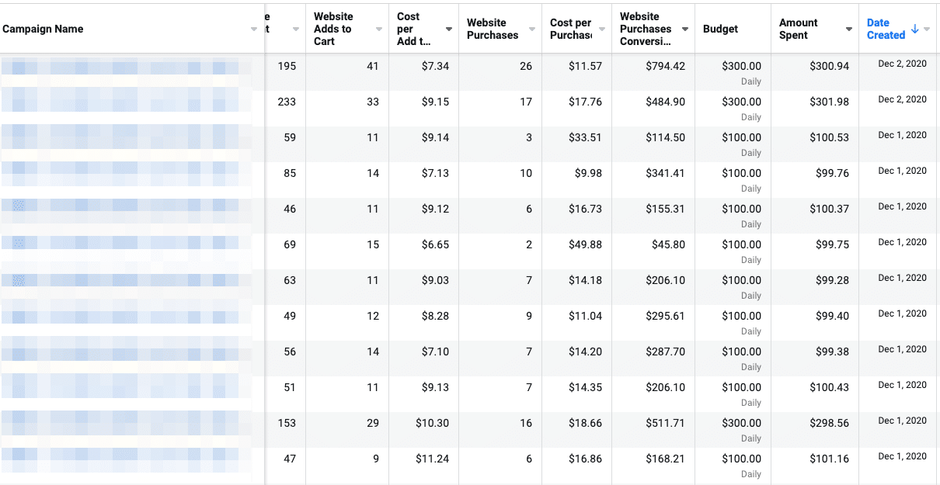
Task: Expand the Website Purchases column dropdown arrow
Action: 532,29
